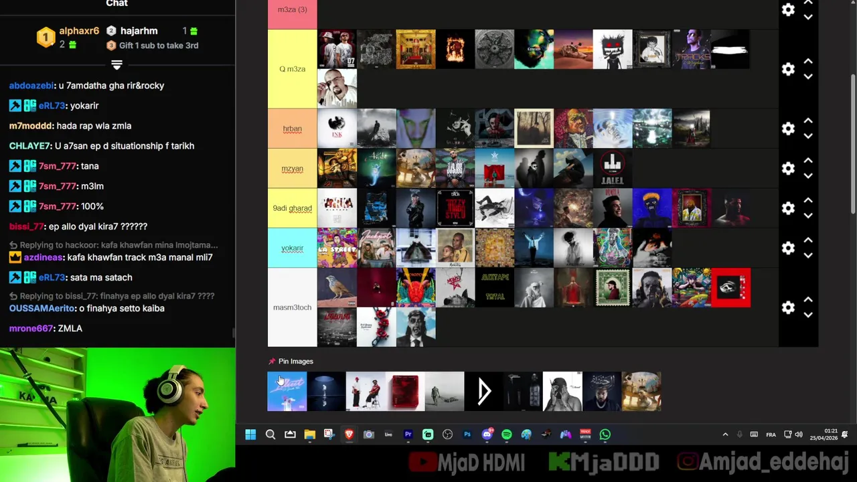Open settings gear for yokarir tier
857x482 pixels.
[x=788, y=248]
